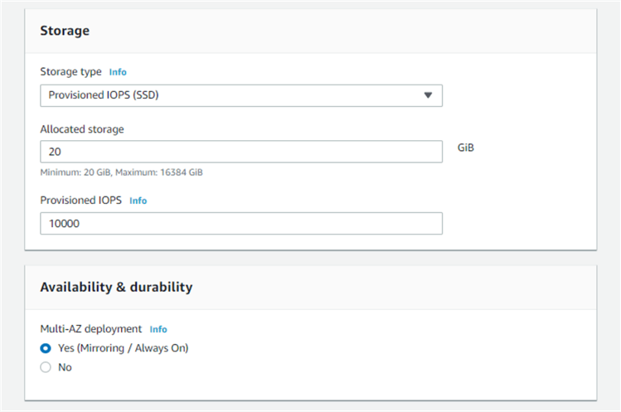621x412 pixels.
Task: Open the Storage type Info link
Action: click(118, 72)
